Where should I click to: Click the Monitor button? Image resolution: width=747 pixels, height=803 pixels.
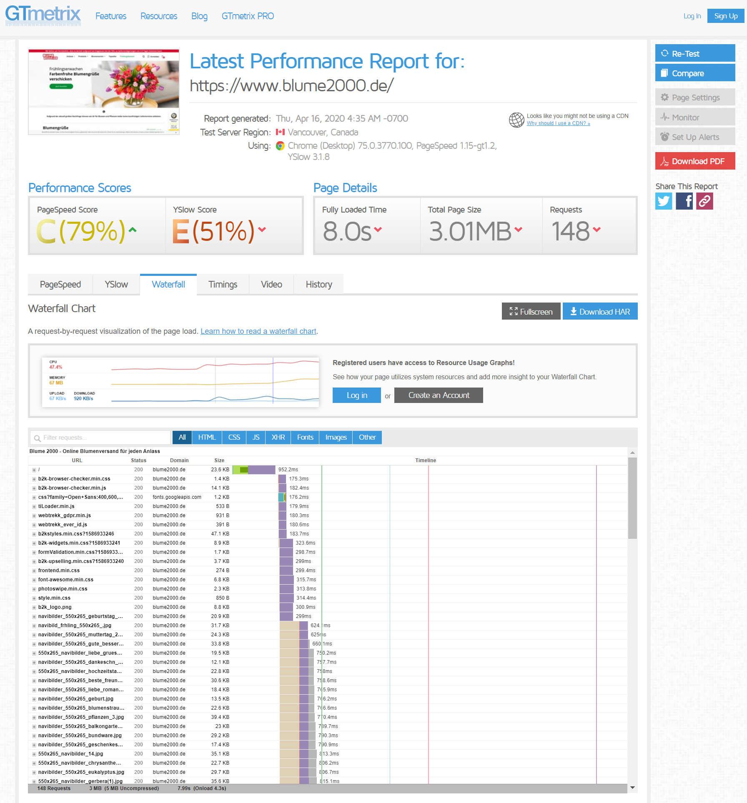pyautogui.click(x=695, y=117)
